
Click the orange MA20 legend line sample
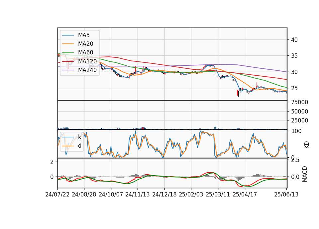tap(68, 44)
